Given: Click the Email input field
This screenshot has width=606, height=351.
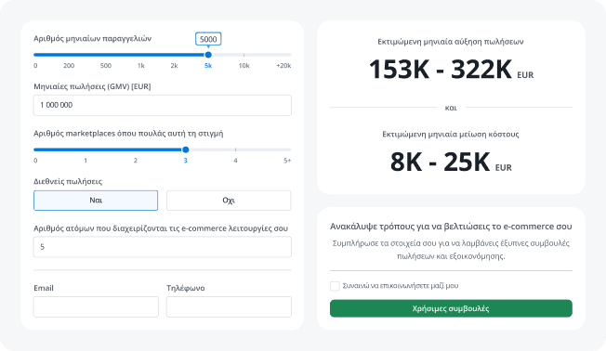Looking at the screenshot, I should click(96, 307).
